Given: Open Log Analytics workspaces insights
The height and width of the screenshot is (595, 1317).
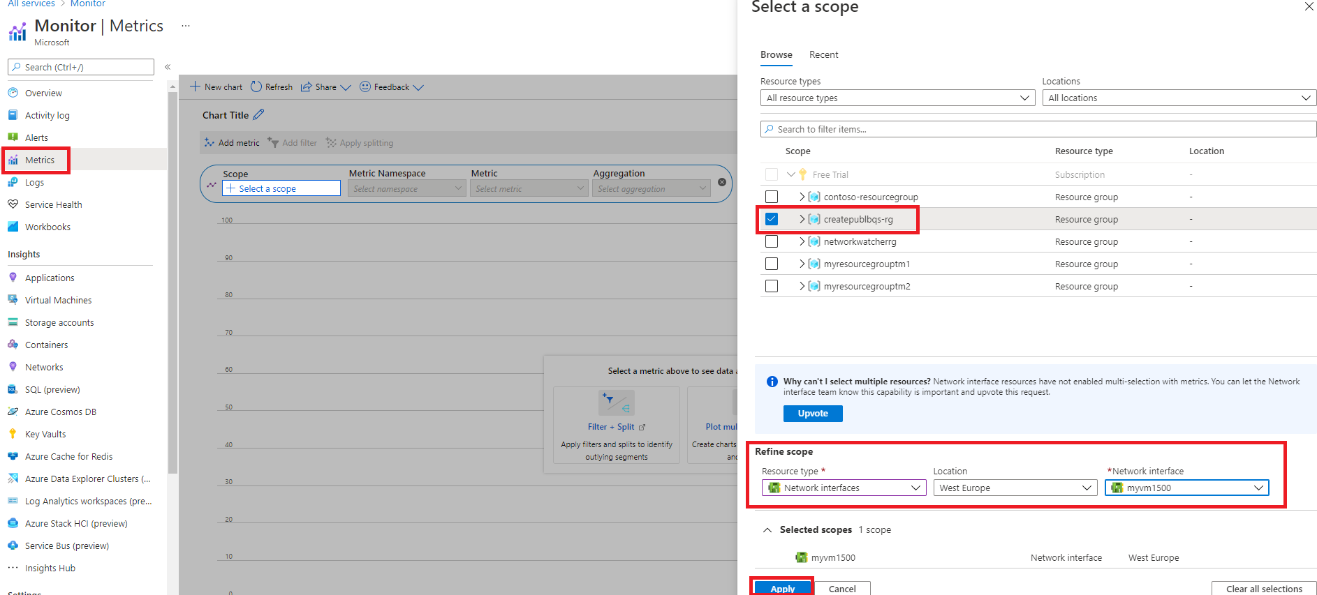Looking at the screenshot, I should 88,501.
